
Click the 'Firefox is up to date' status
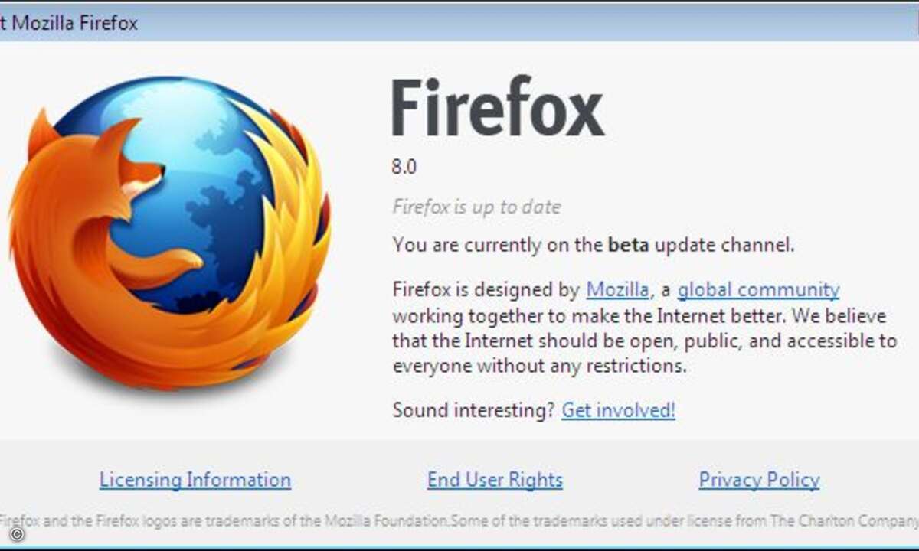(x=476, y=207)
